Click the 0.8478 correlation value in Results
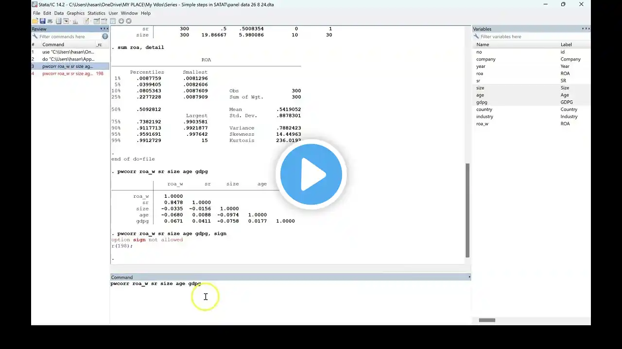The width and height of the screenshot is (622, 349). click(173, 203)
